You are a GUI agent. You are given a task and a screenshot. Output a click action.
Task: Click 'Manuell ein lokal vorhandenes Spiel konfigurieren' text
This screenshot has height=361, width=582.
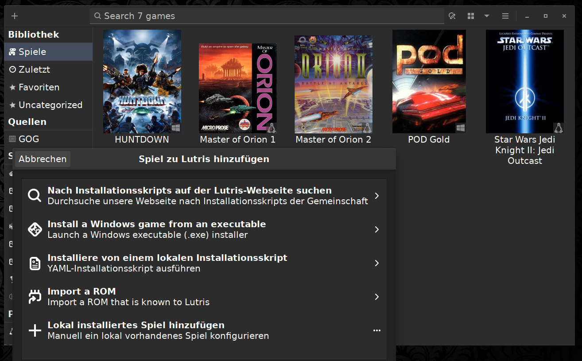tap(158, 336)
